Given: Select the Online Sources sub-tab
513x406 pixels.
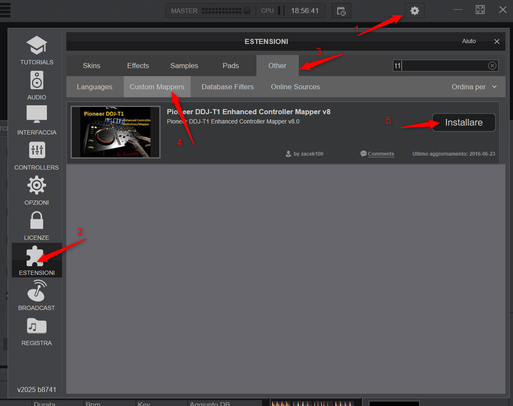Looking at the screenshot, I should (x=295, y=87).
